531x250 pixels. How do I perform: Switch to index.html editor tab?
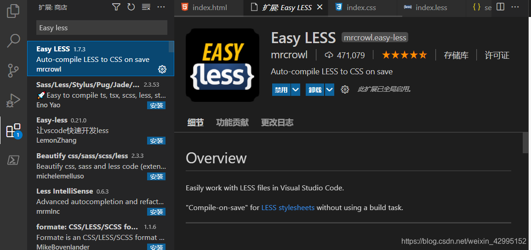click(209, 7)
